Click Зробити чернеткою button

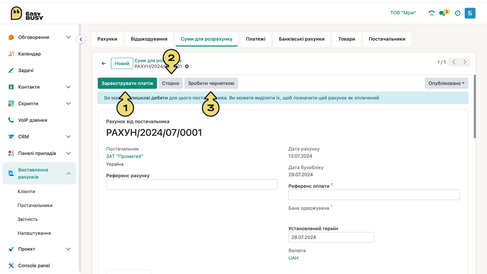pos(211,83)
